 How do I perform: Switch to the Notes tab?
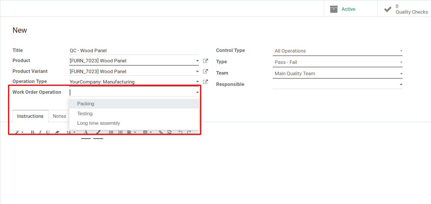(59, 116)
